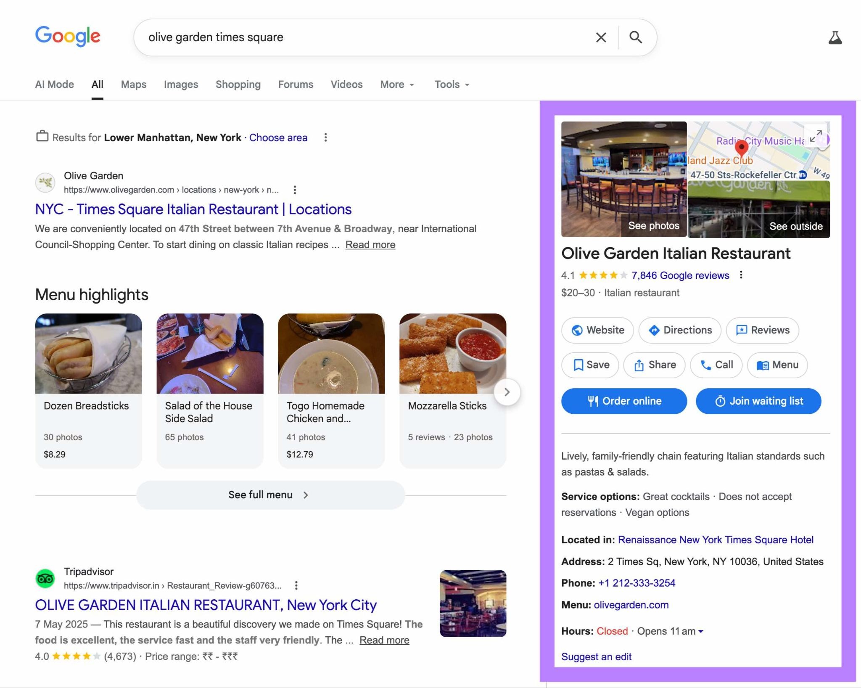
Task: Share the Olive Garden listing
Action: coord(654,365)
